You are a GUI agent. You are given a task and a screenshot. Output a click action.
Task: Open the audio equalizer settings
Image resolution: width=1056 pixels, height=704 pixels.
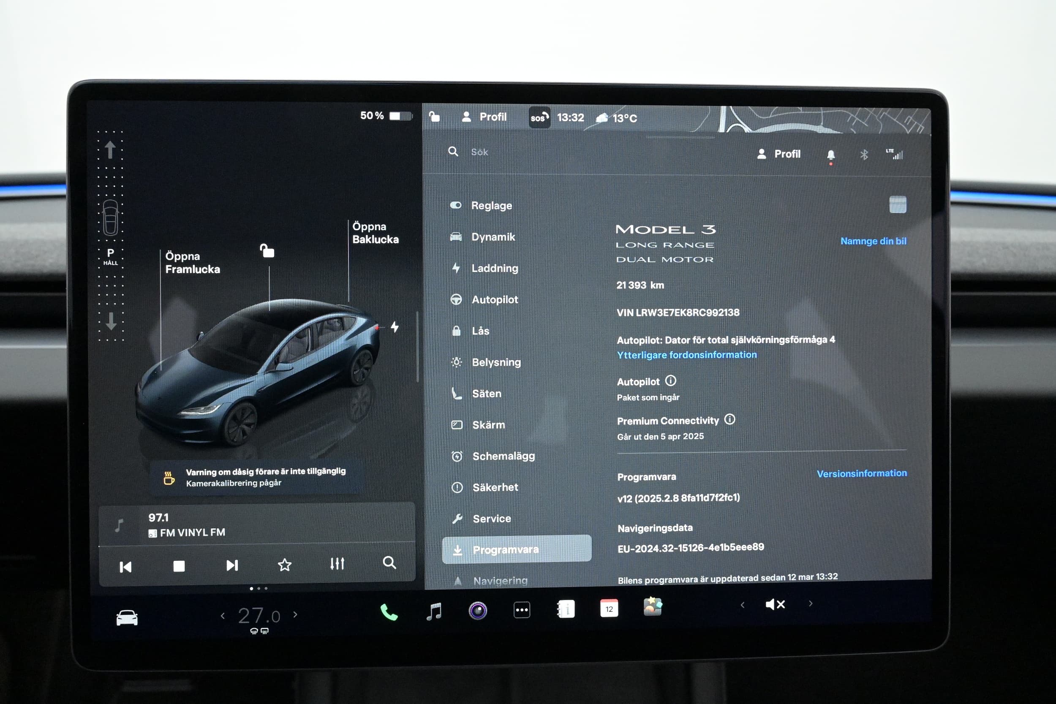click(x=337, y=563)
